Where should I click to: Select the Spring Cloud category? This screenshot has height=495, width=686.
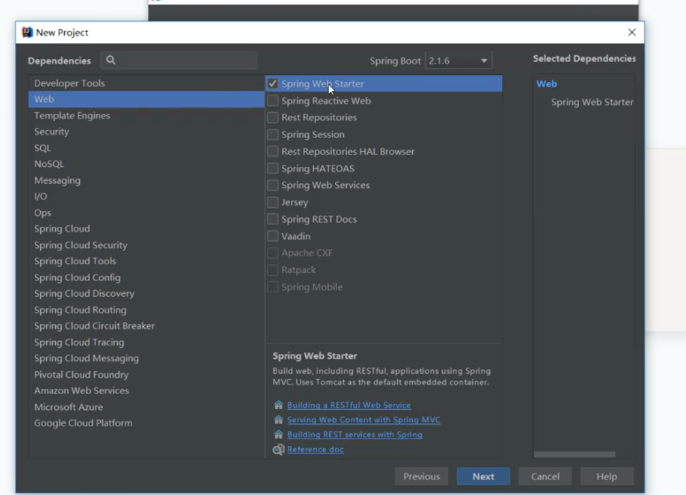[146, 229]
